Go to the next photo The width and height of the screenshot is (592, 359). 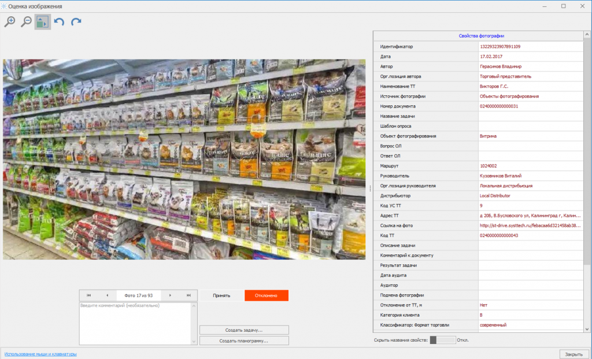point(171,295)
